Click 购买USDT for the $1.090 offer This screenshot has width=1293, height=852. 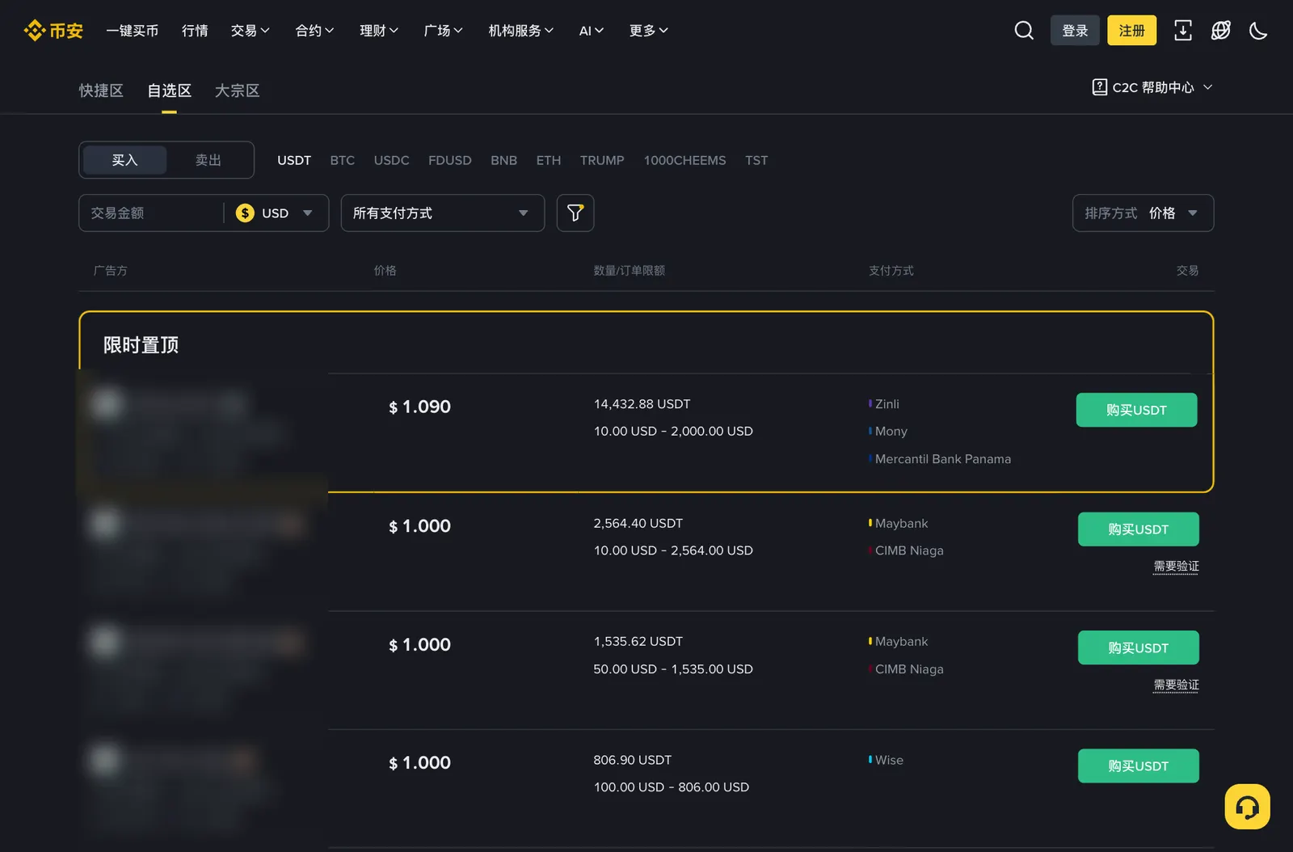coord(1136,410)
